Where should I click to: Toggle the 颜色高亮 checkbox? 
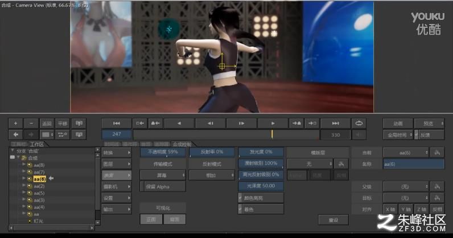[x=240, y=198]
